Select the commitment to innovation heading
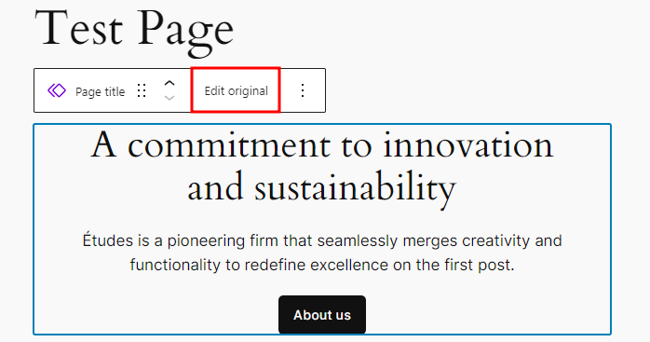Viewport: 650px width, 342px height. pos(322,166)
